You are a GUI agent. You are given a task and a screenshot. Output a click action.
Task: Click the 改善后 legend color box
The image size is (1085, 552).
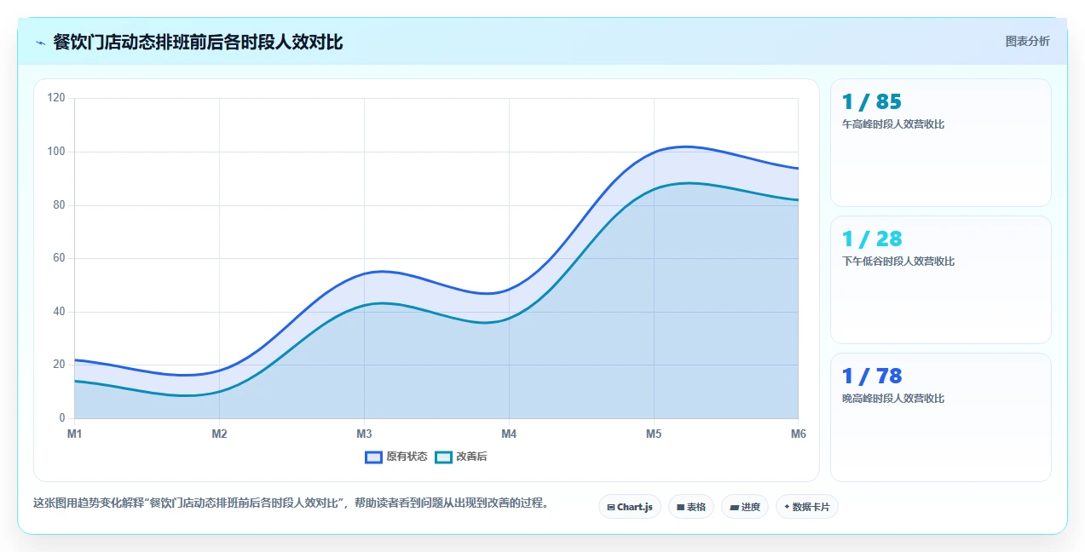(443, 457)
